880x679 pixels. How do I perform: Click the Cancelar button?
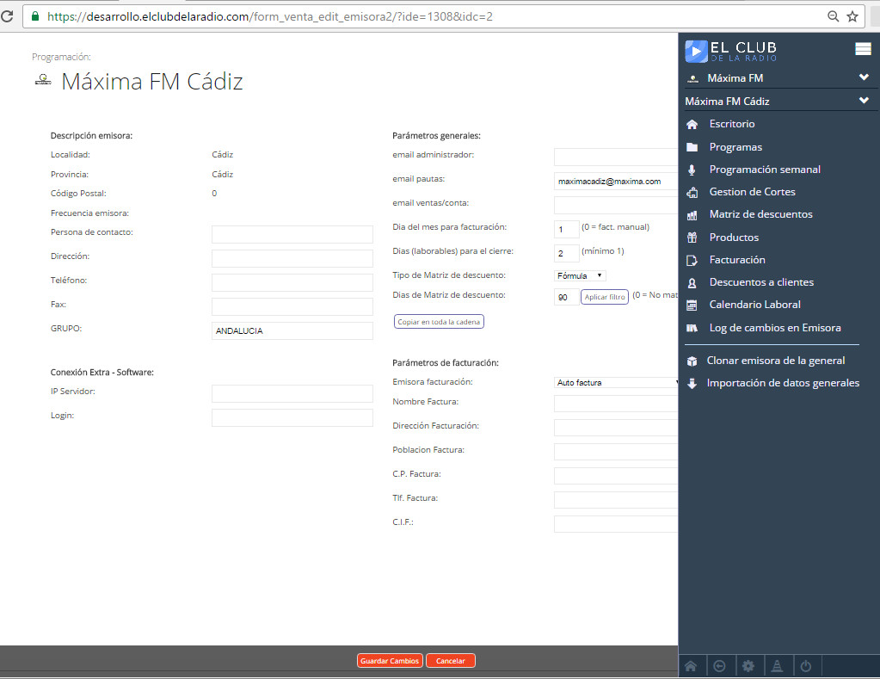[451, 661]
